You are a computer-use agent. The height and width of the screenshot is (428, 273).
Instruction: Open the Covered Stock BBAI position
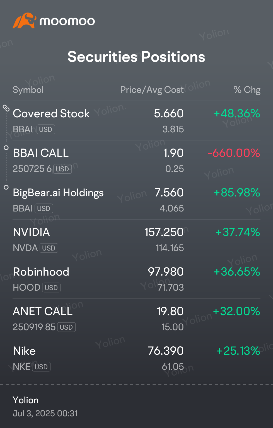(x=137, y=121)
